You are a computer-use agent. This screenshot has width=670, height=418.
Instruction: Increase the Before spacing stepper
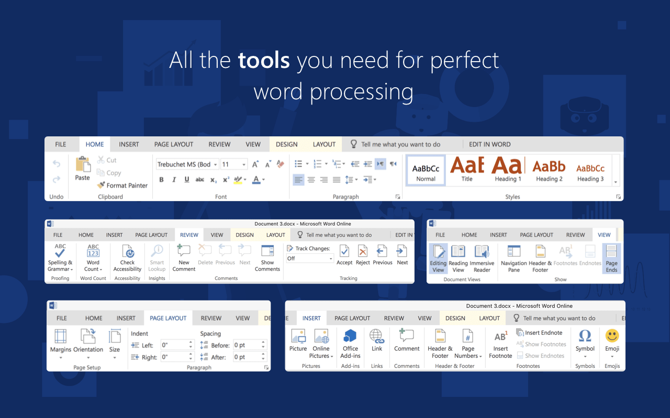(x=263, y=343)
